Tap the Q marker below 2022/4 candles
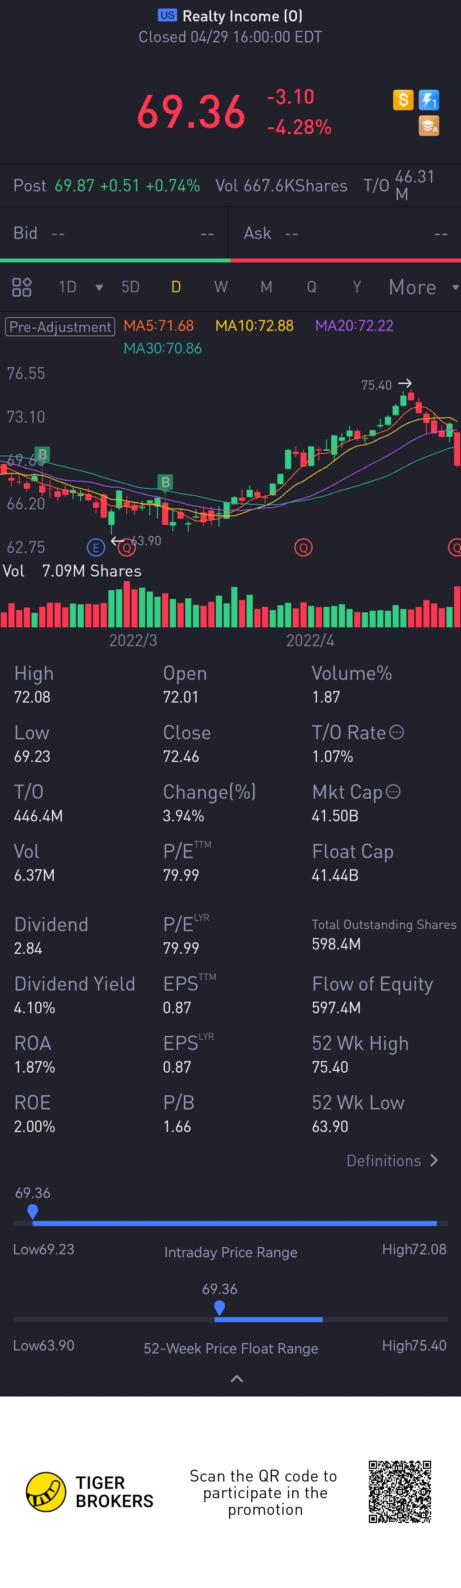 click(303, 547)
